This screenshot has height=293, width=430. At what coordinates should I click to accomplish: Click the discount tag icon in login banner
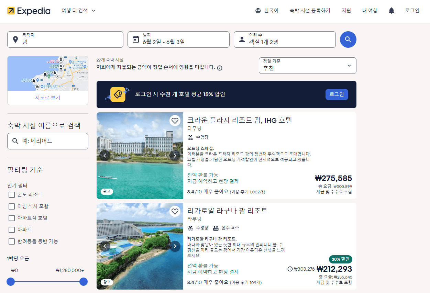pyautogui.click(x=118, y=94)
